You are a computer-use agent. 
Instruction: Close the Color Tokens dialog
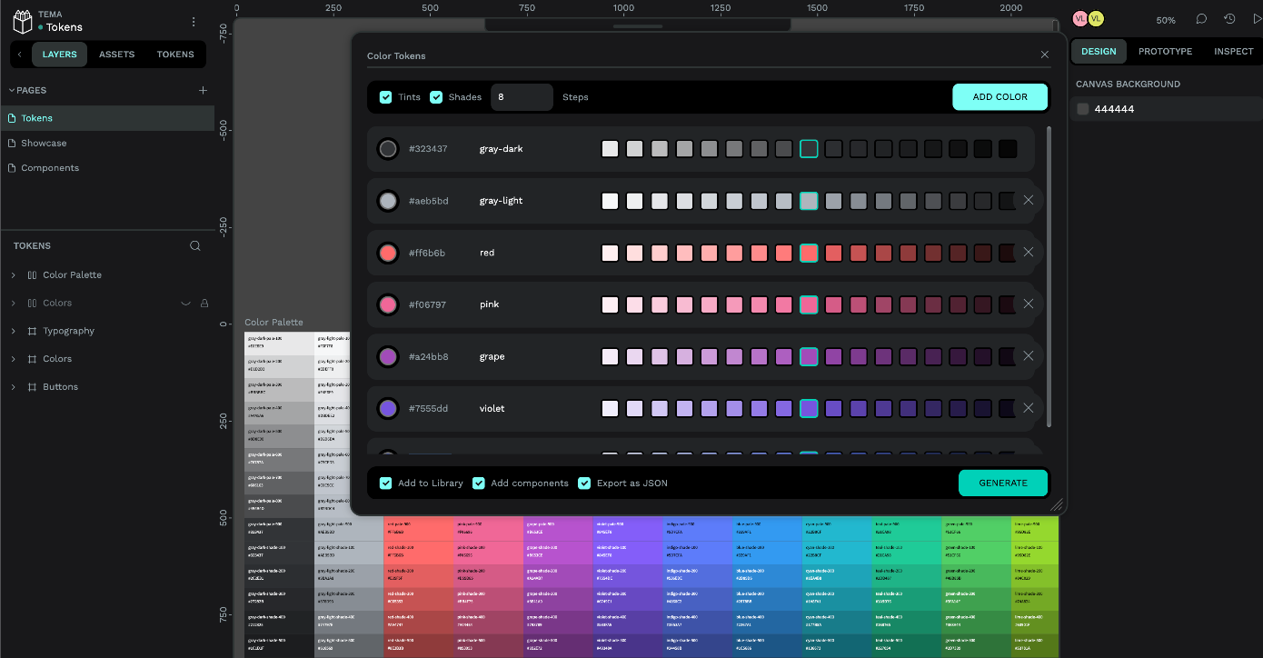click(x=1045, y=55)
